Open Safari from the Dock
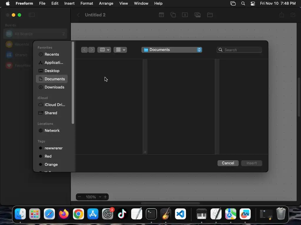 click(49, 214)
